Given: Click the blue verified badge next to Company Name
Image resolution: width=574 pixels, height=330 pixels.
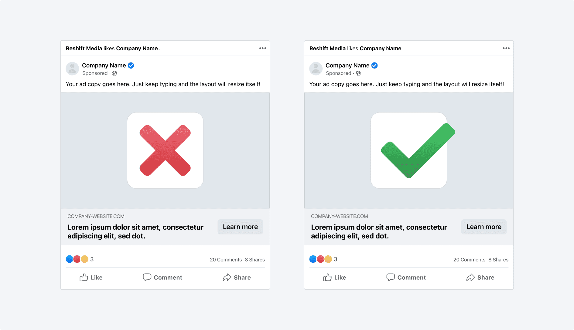Looking at the screenshot, I should click(131, 65).
